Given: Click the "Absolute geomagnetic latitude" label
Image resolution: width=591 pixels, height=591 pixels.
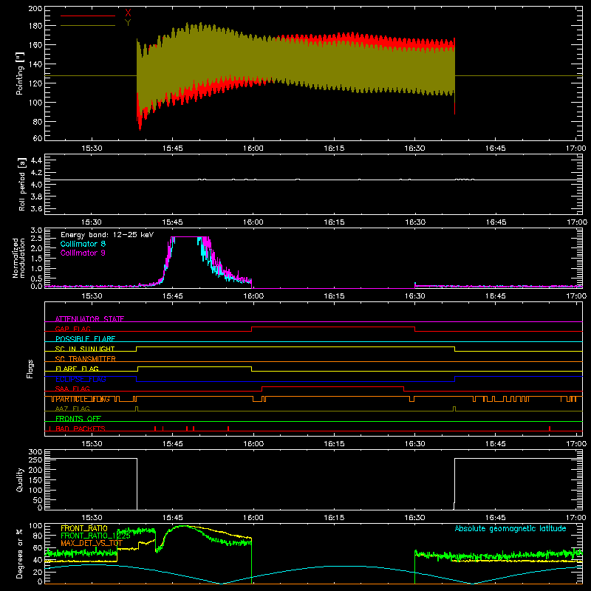Looking at the screenshot, I should [x=510, y=528].
